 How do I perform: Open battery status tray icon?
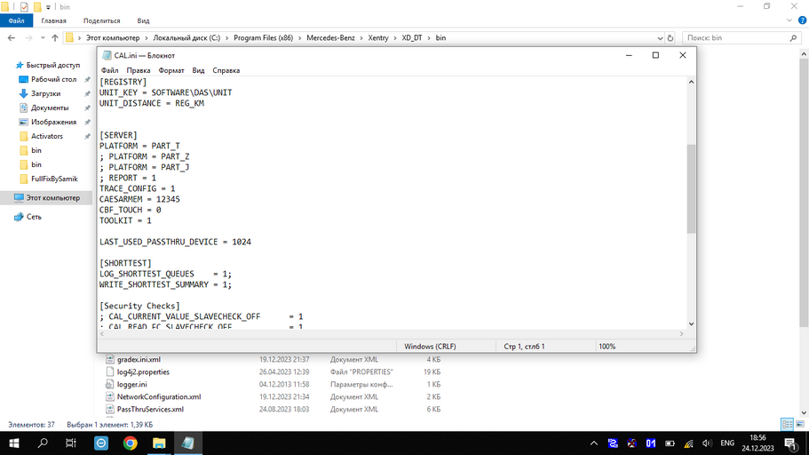(670, 443)
